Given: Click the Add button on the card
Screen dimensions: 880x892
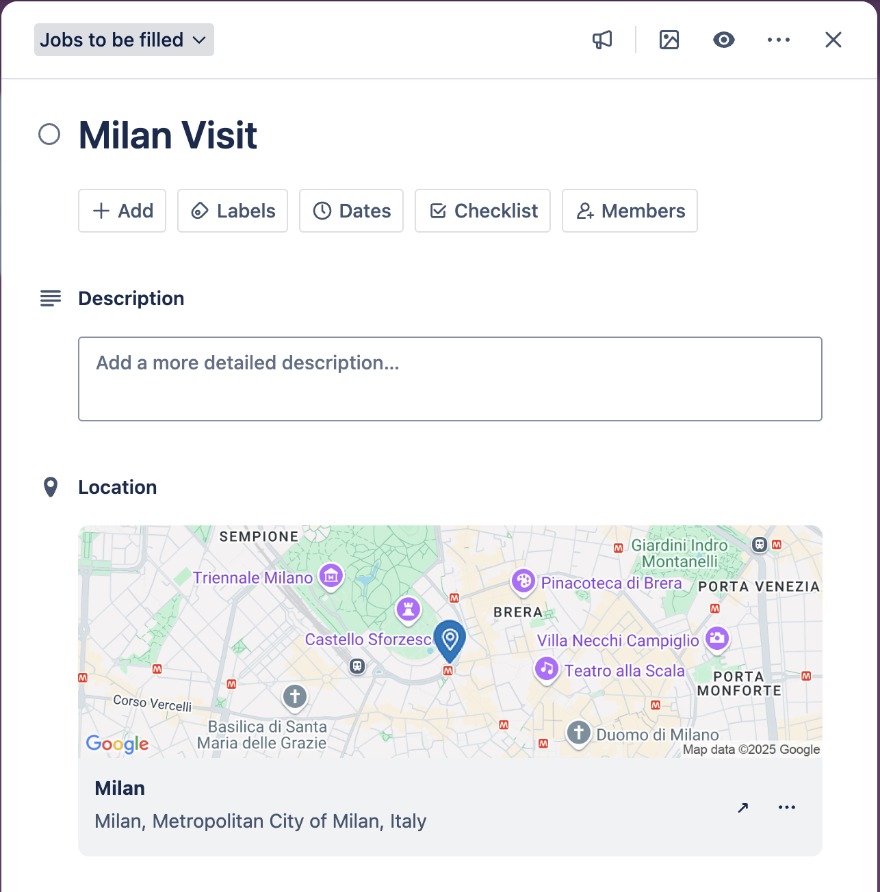Looking at the screenshot, I should pyautogui.click(x=122, y=211).
